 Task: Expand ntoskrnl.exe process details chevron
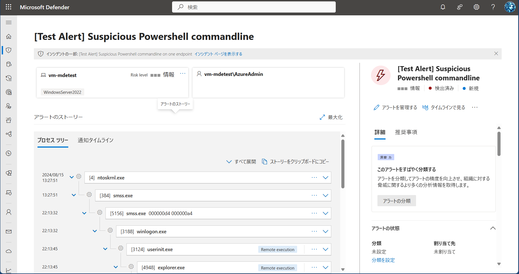click(x=325, y=178)
